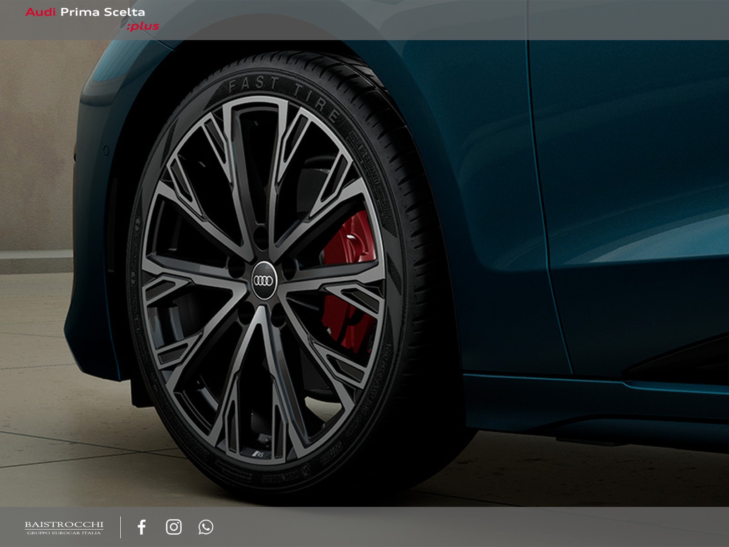Click the Baistrocchi dealer logo

click(64, 525)
